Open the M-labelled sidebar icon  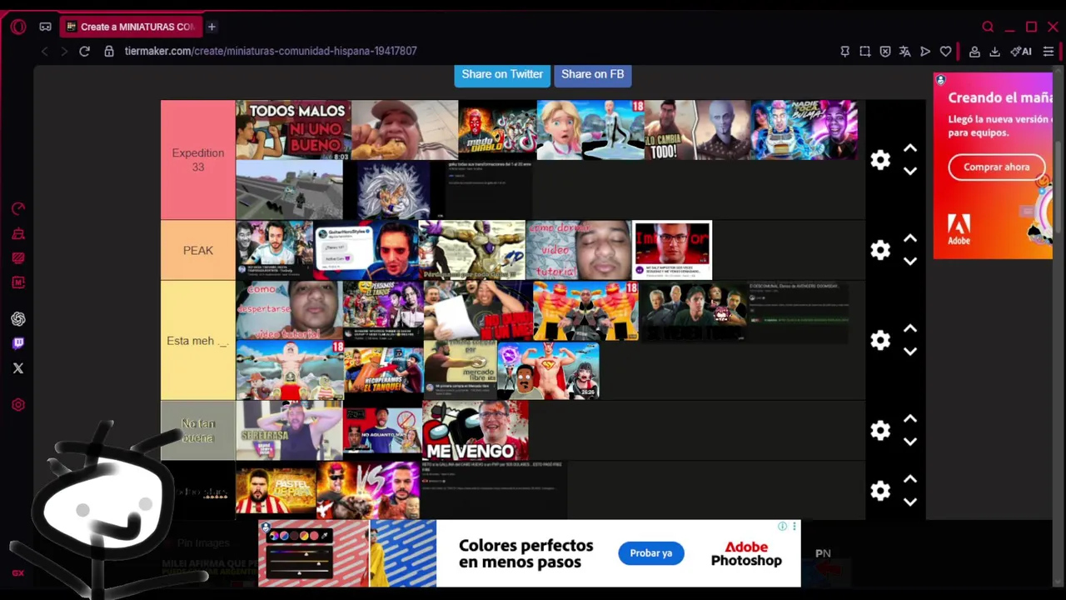(18, 282)
